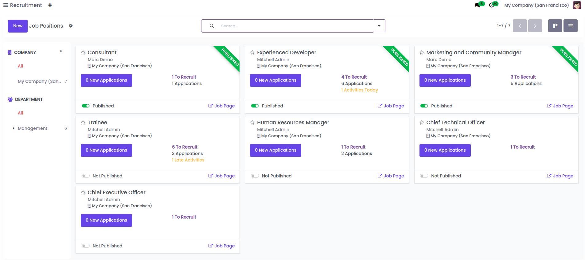The width and height of the screenshot is (585, 260).
Task: Switch to the list view
Action: 570,26
